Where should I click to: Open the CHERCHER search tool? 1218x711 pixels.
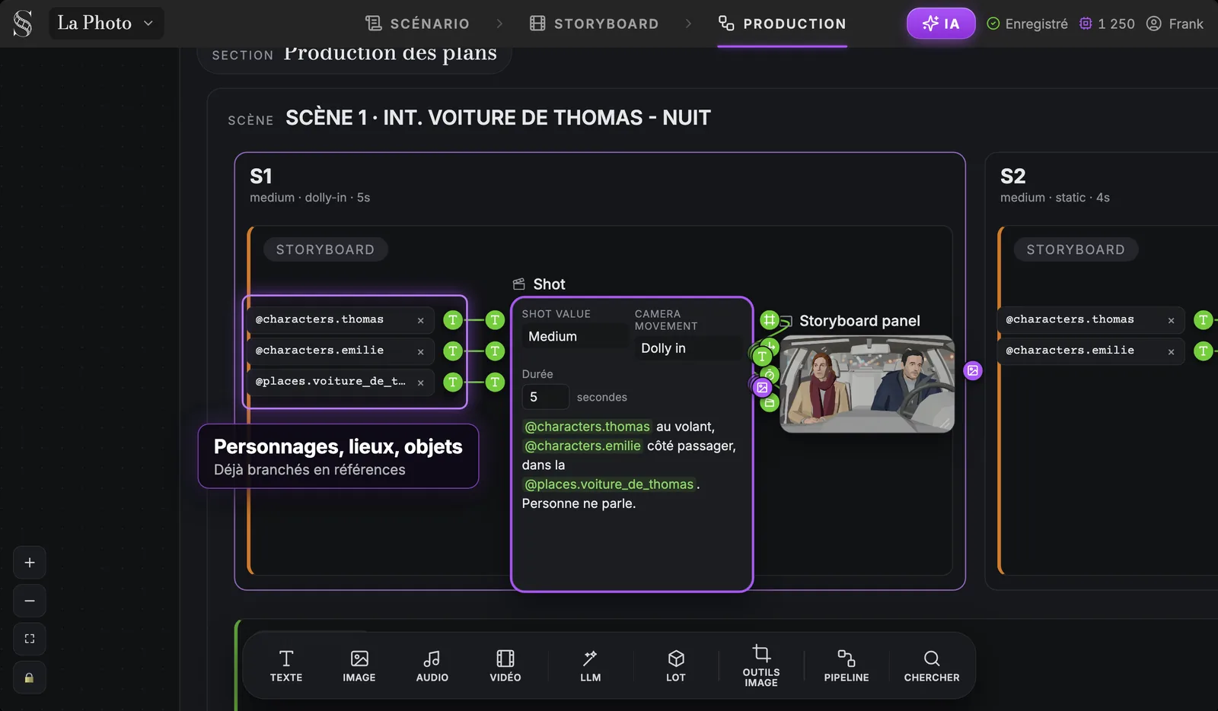click(x=932, y=666)
